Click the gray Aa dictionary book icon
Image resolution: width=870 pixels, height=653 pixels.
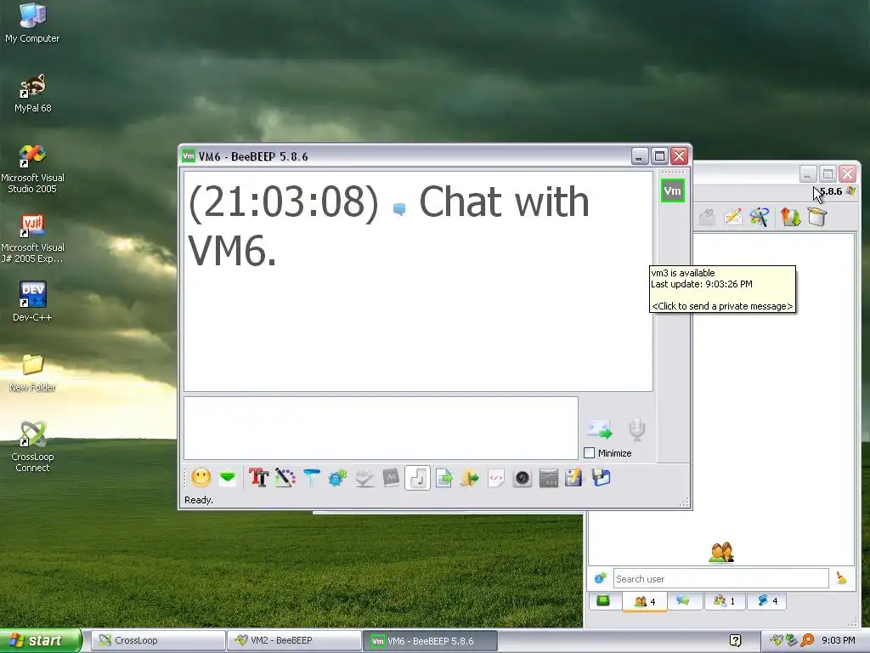(391, 478)
